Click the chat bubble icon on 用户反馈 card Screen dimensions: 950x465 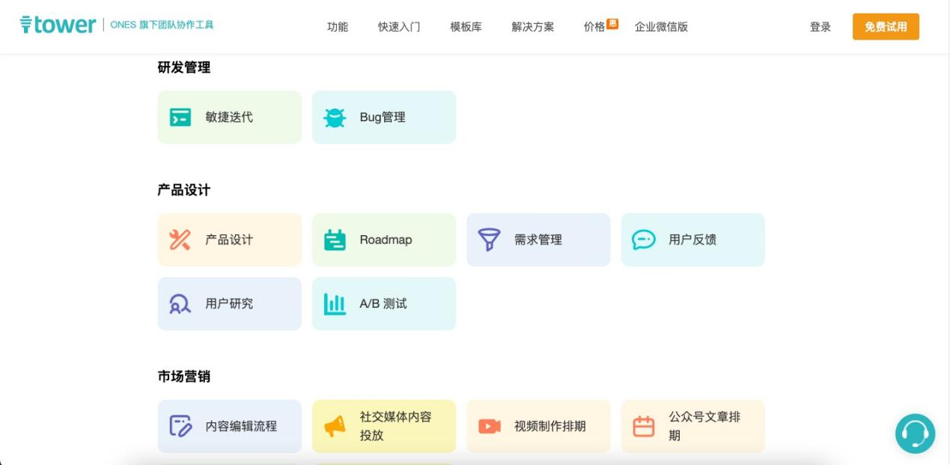tap(644, 240)
